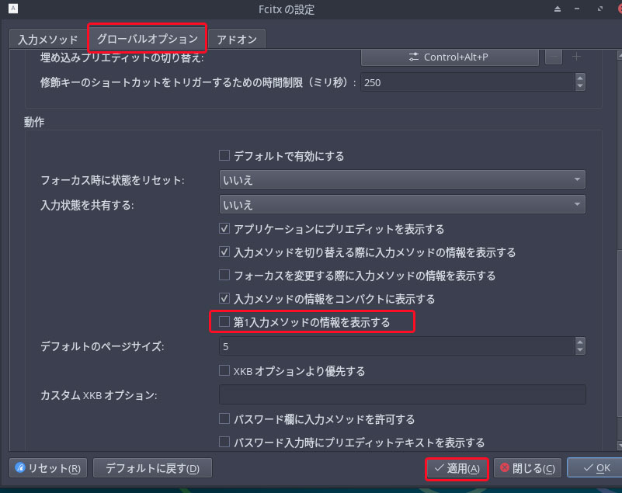Click the 250 milliseconds time limit field
This screenshot has height=493, width=622.
pyautogui.click(x=467, y=82)
